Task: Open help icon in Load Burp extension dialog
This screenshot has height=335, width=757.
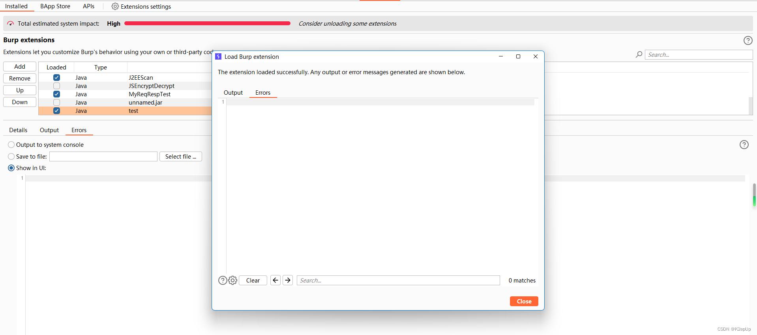Action: tap(223, 280)
